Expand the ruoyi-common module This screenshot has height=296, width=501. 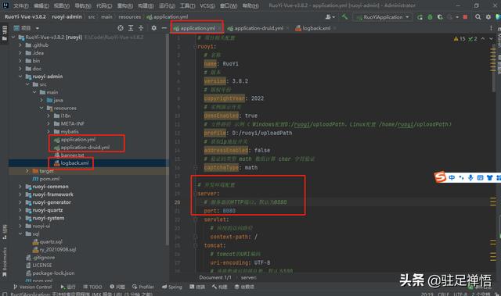point(20,187)
